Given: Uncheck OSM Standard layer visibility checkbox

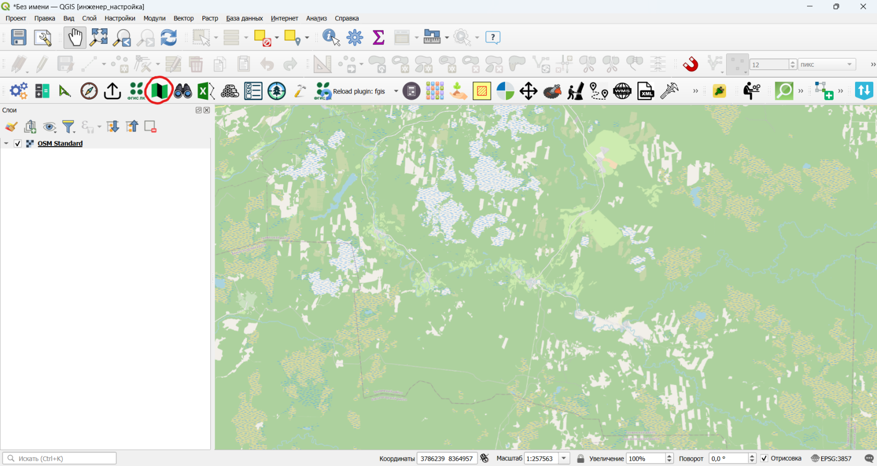Looking at the screenshot, I should [x=18, y=144].
